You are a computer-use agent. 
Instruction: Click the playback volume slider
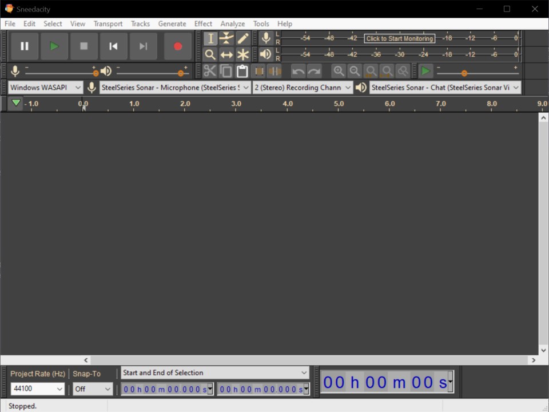pos(152,73)
